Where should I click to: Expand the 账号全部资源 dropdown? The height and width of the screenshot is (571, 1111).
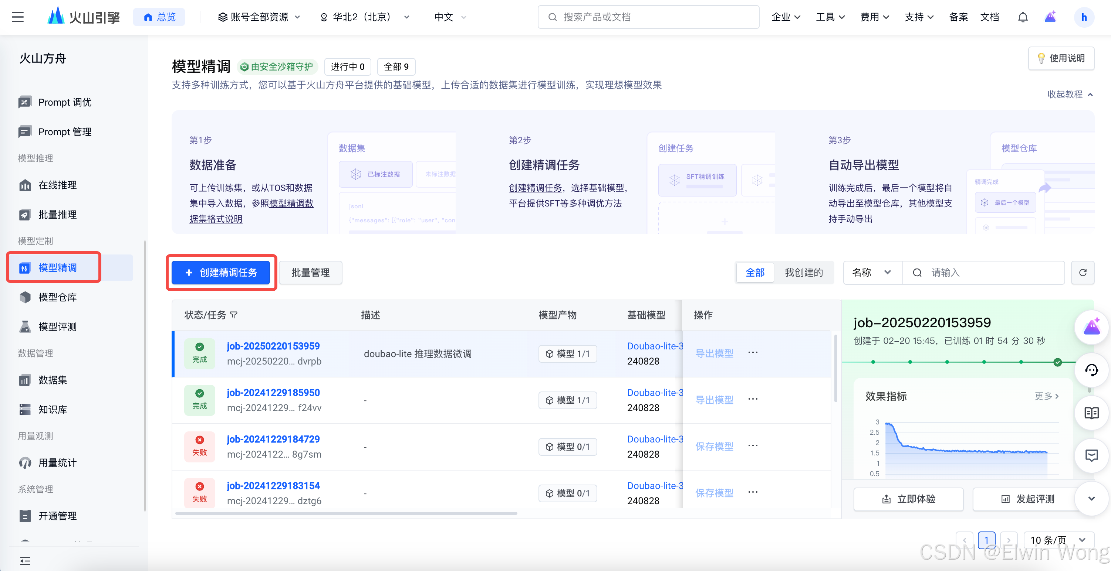[259, 17]
